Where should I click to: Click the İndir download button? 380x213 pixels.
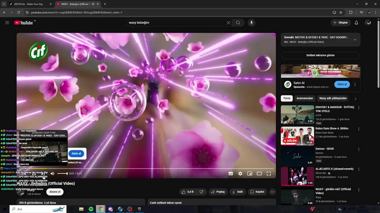point(237,192)
